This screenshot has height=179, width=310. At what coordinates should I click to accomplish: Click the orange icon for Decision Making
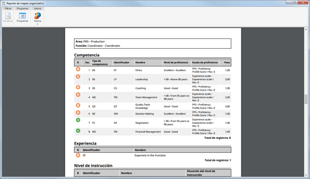78,113
